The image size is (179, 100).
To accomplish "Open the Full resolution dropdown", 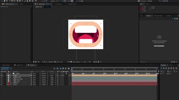I will coord(64,62).
